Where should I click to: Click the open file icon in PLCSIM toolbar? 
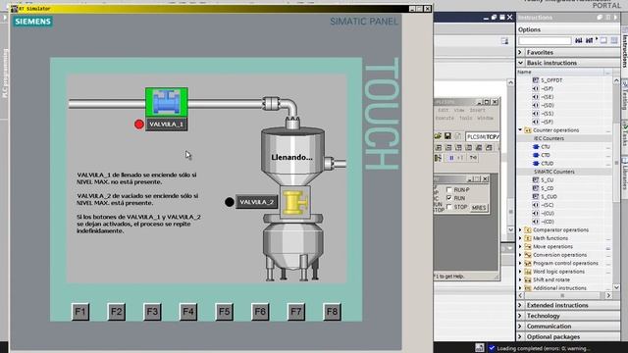coord(439,136)
